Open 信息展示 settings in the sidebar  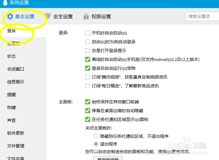click(x=16, y=82)
